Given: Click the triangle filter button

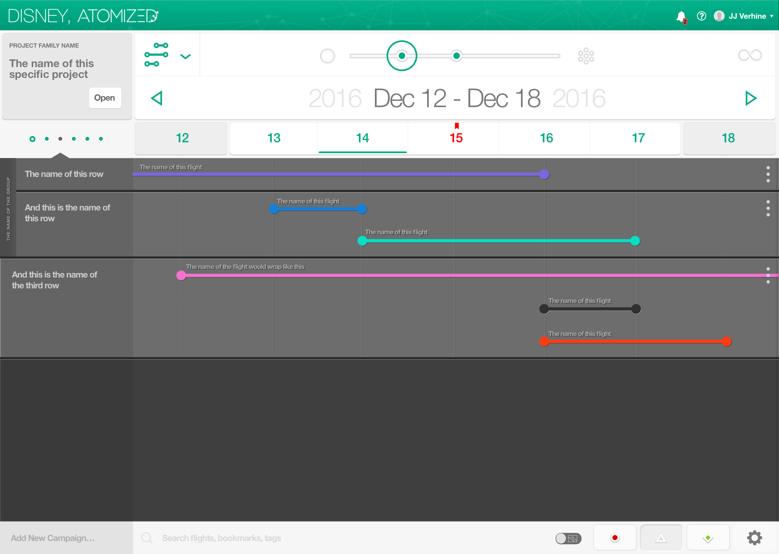Looking at the screenshot, I should pos(661,537).
